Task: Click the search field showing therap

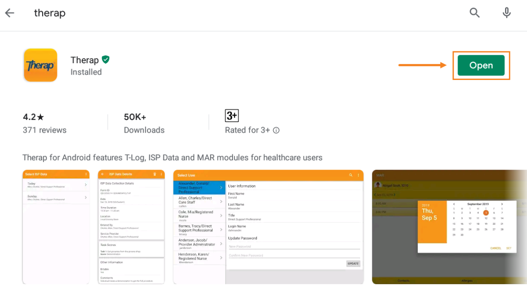Action: coord(50,13)
